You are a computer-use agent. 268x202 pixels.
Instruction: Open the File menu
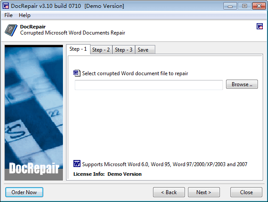coord(8,15)
